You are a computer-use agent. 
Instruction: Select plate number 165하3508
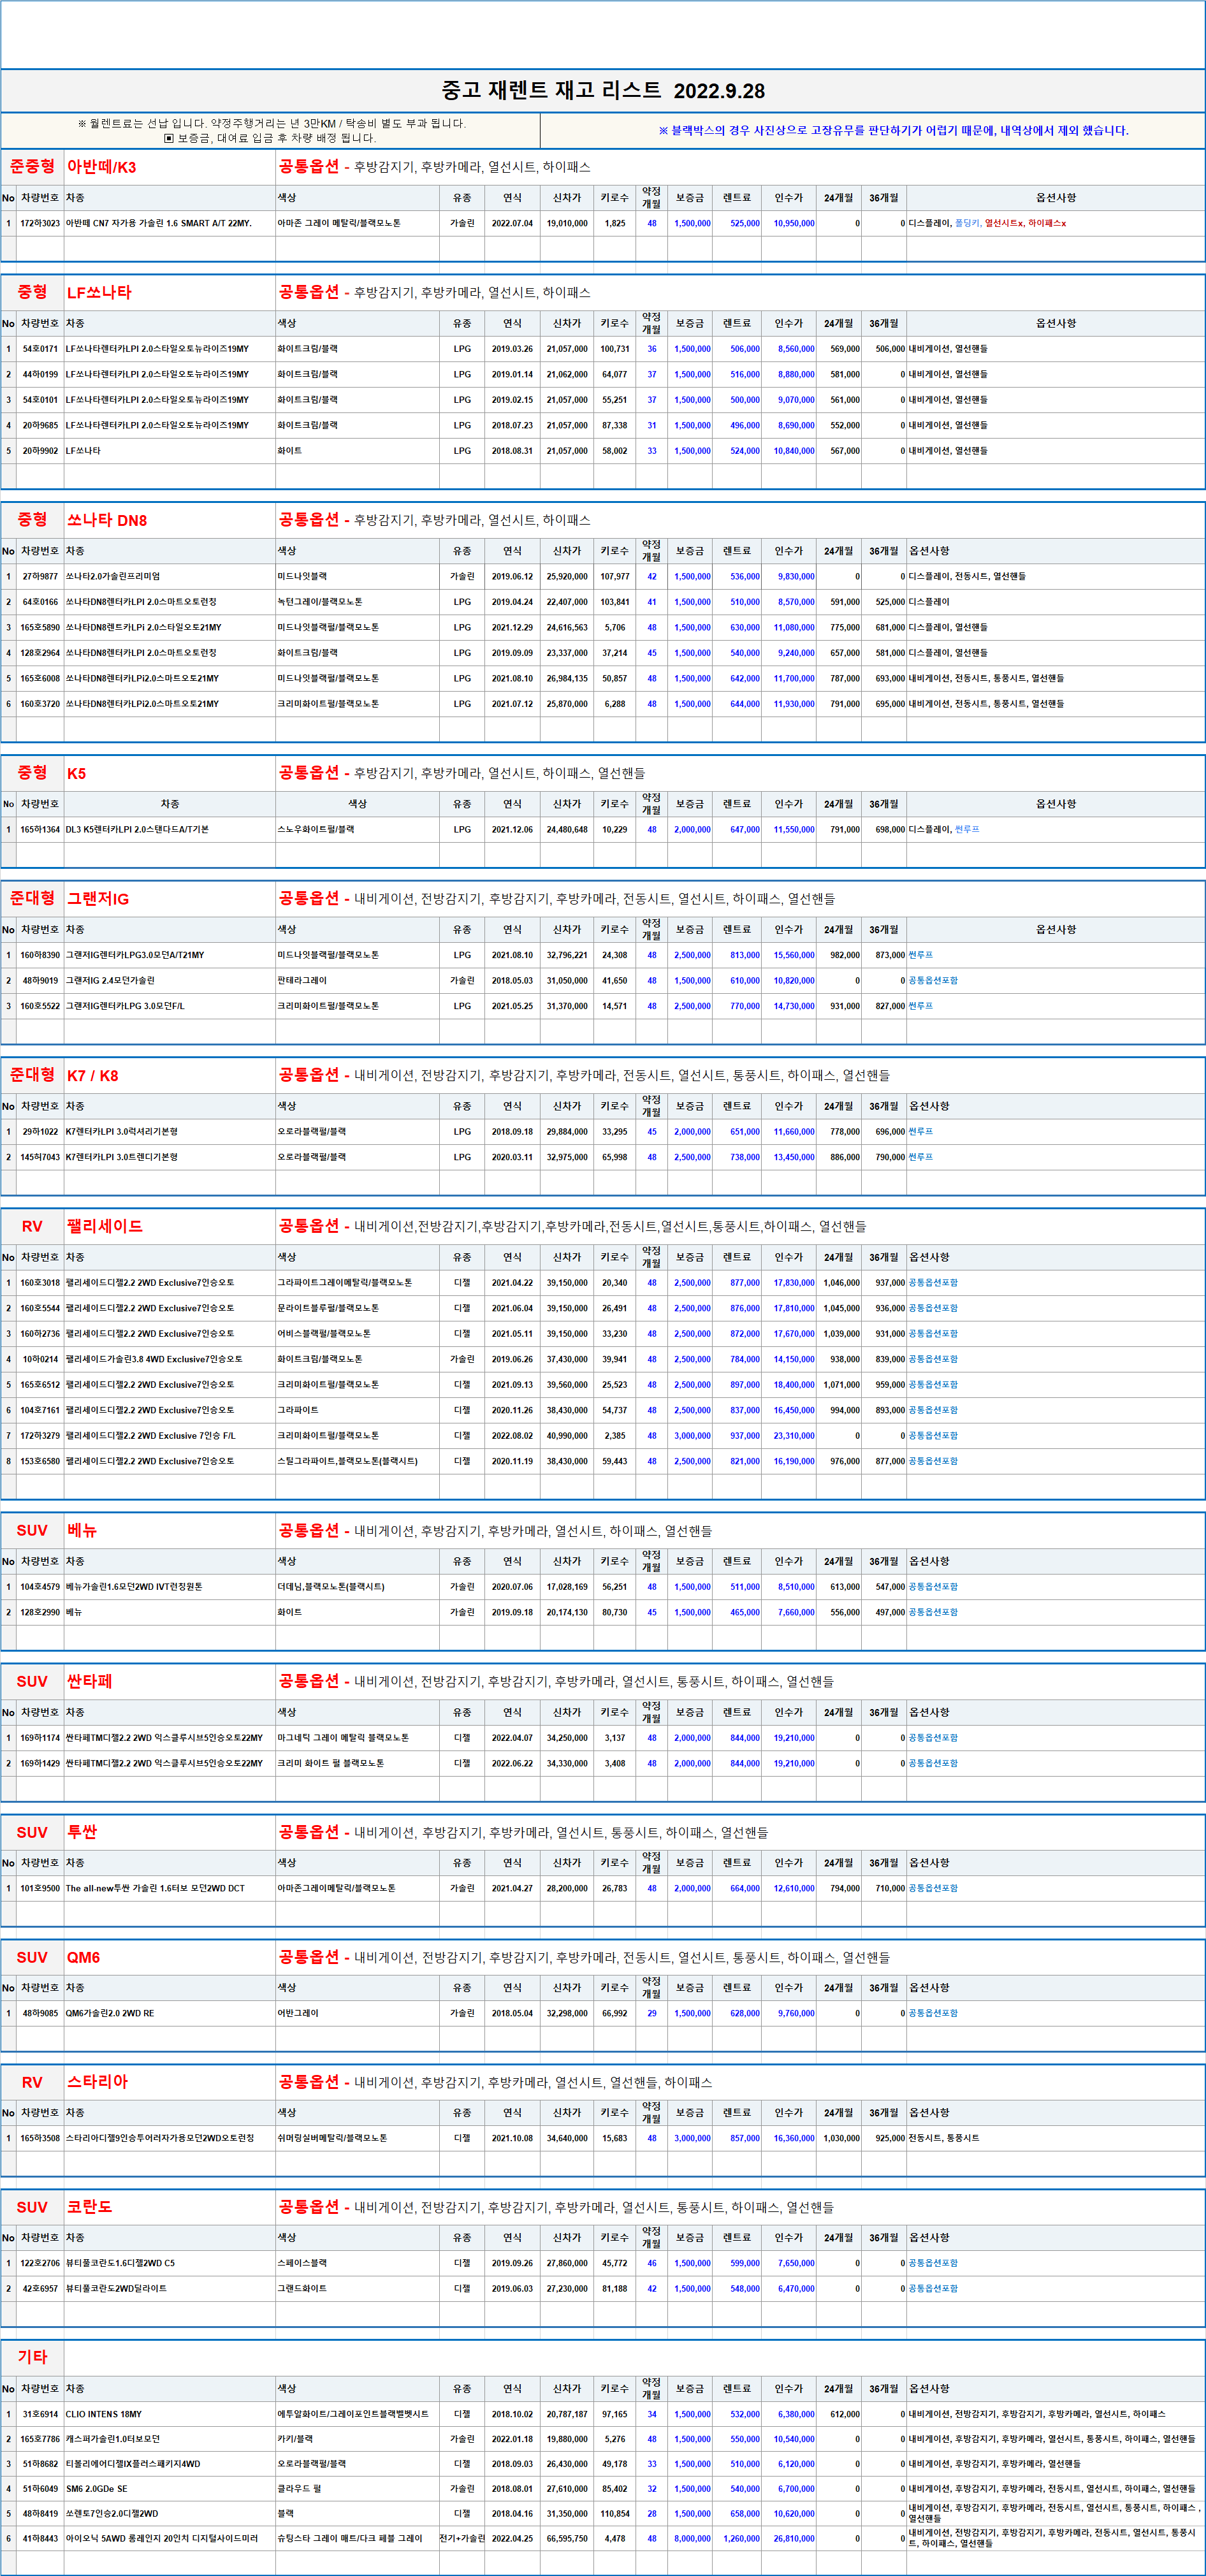click(40, 2138)
